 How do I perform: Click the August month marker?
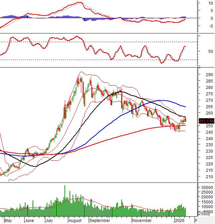(75, 221)
